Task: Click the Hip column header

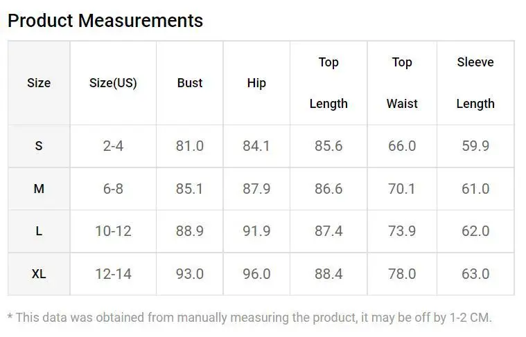Action: (256, 83)
